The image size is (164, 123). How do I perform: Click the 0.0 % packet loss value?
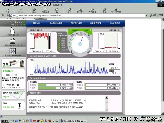114,73
